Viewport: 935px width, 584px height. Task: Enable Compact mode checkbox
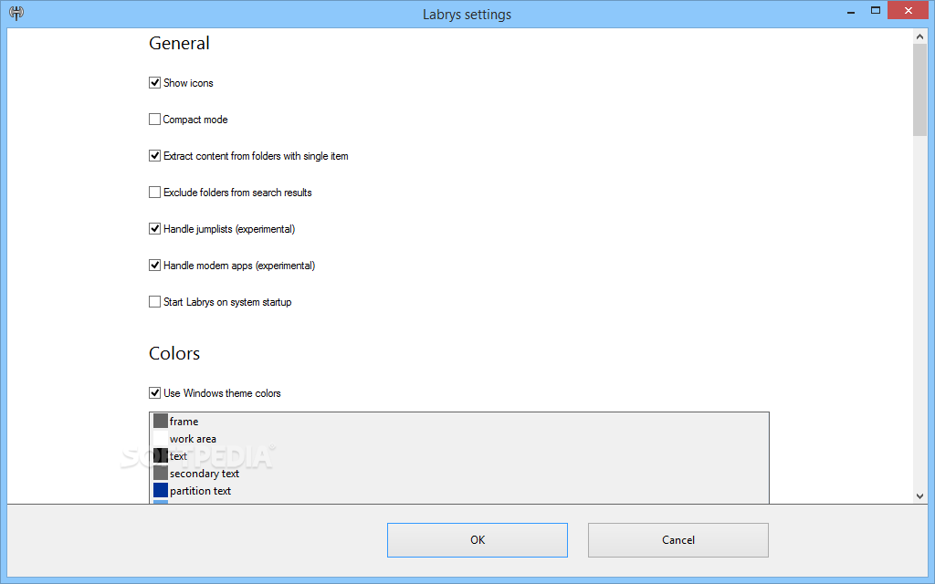(154, 120)
